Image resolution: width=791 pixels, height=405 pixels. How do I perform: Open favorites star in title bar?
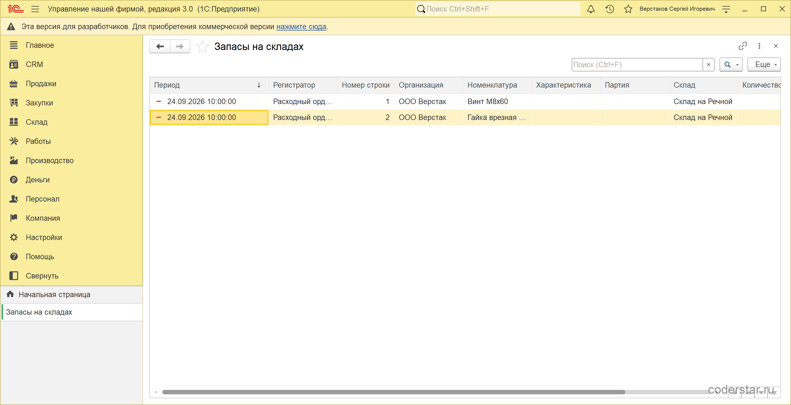pyautogui.click(x=628, y=9)
